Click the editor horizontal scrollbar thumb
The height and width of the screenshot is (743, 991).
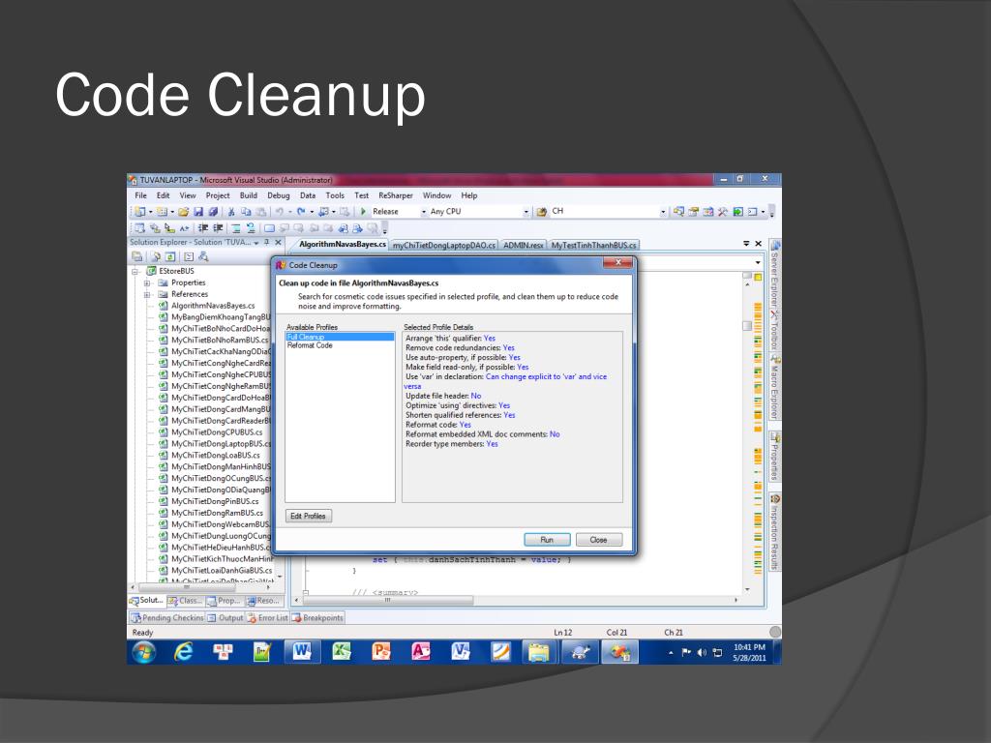point(388,600)
